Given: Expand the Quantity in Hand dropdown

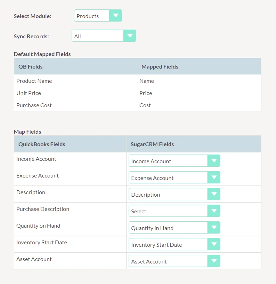Looking at the screenshot, I should [x=174, y=228].
